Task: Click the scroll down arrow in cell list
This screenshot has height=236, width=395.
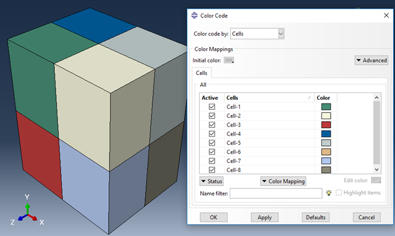Action: pos(377,170)
